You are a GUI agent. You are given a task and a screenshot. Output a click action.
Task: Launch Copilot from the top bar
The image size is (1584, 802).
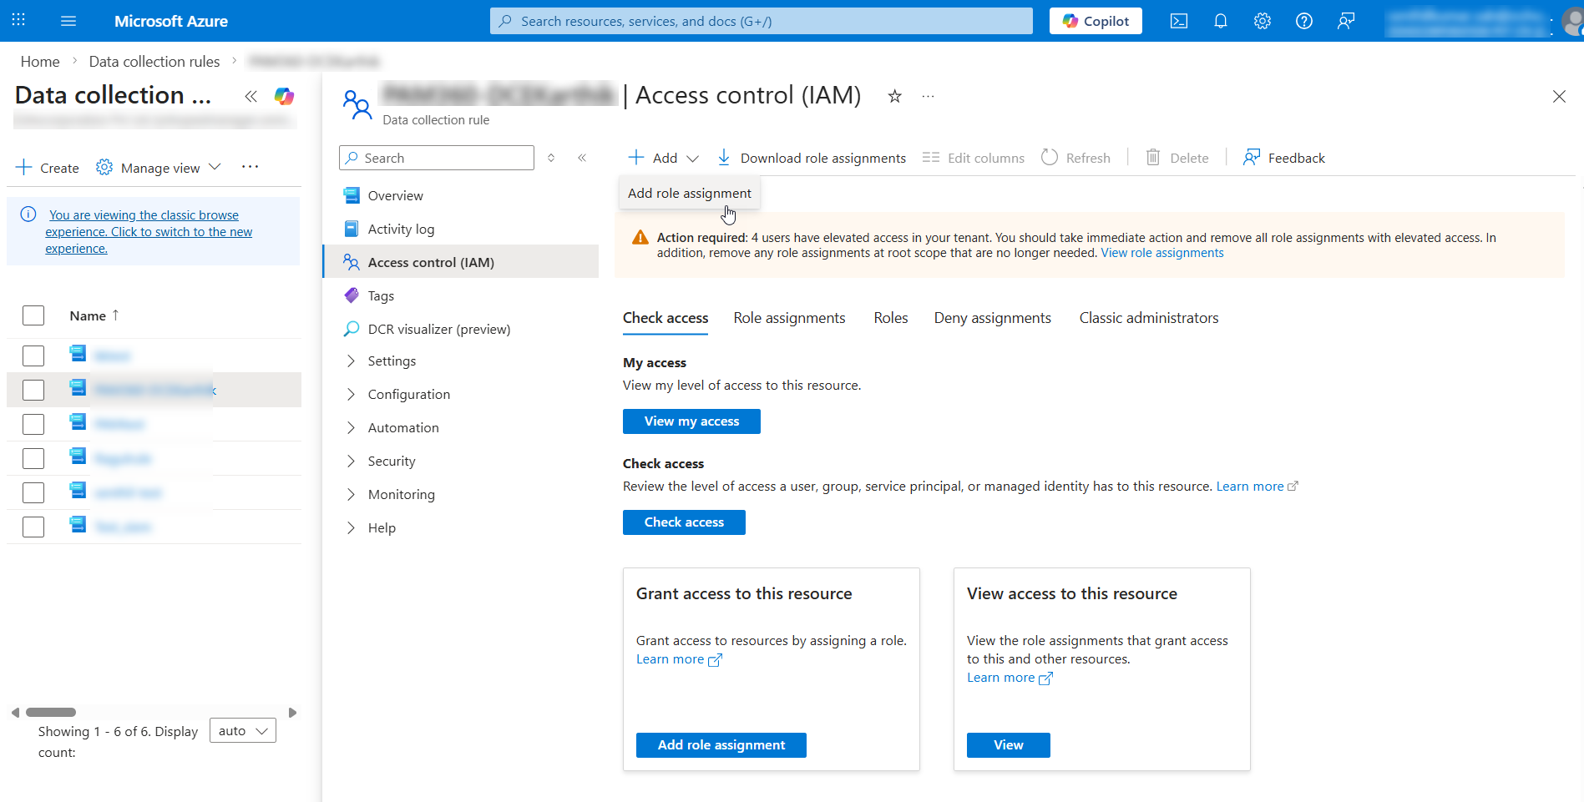pyautogui.click(x=1095, y=20)
